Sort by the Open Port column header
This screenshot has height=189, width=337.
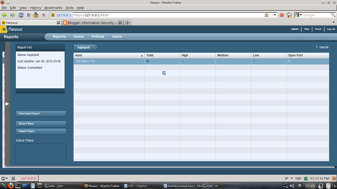click(x=308, y=55)
